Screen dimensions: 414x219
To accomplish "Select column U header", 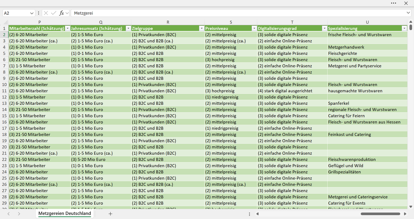I will tap(367, 22).
